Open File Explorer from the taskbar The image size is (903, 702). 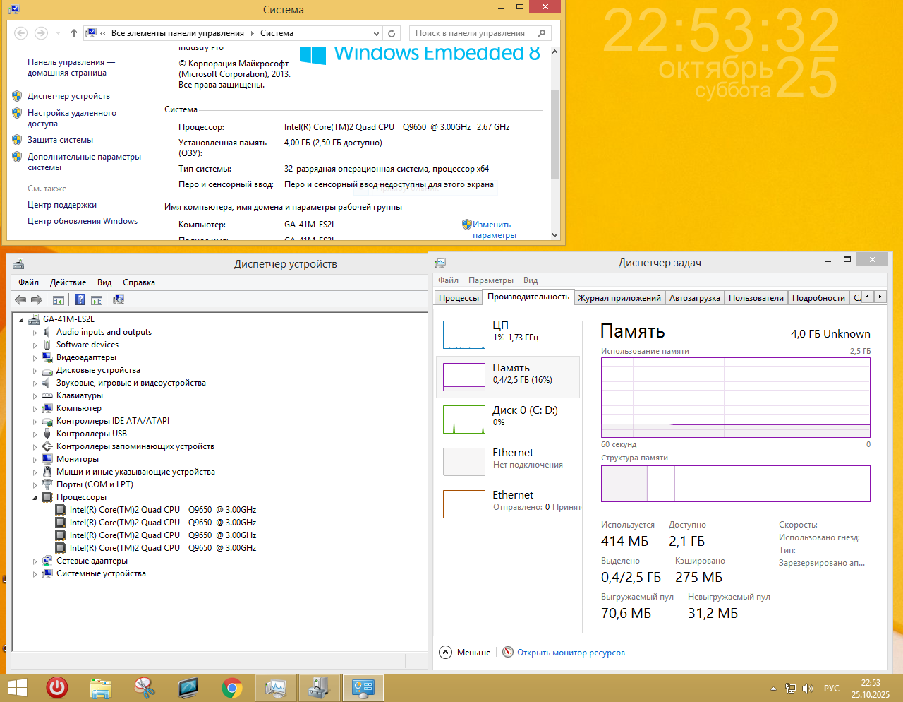point(101,687)
